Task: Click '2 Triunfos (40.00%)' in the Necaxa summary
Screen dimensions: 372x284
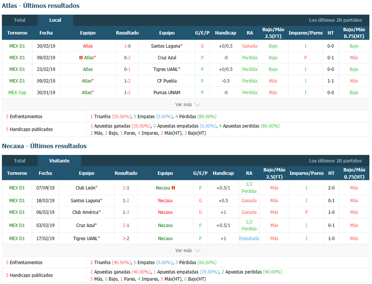Action: click(111, 262)
